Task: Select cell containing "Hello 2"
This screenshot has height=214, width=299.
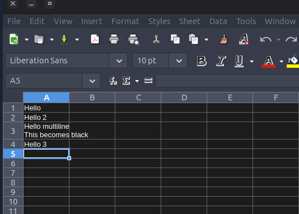Action: pos(46,117)
